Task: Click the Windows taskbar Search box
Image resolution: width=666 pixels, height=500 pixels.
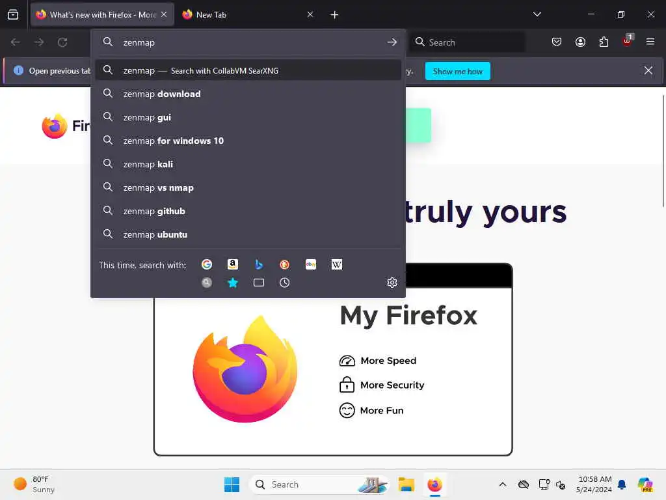Action: (x=319, y=484)
